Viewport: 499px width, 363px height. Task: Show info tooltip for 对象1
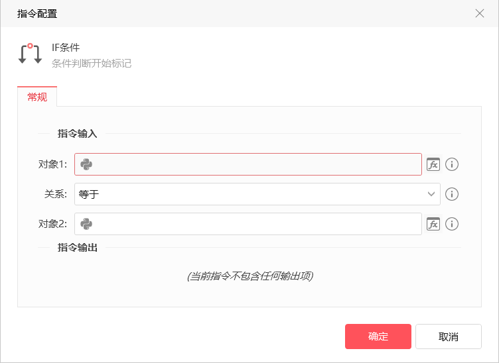tap(452, 164)
